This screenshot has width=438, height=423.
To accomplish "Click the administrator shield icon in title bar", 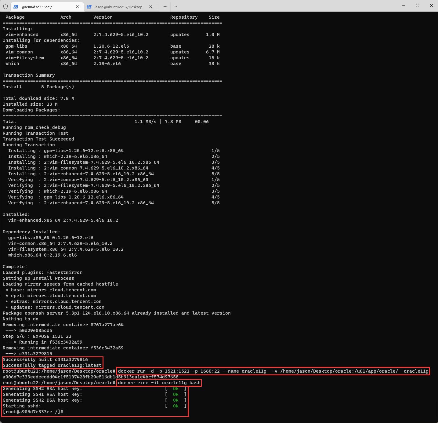I will click(5, 7).
